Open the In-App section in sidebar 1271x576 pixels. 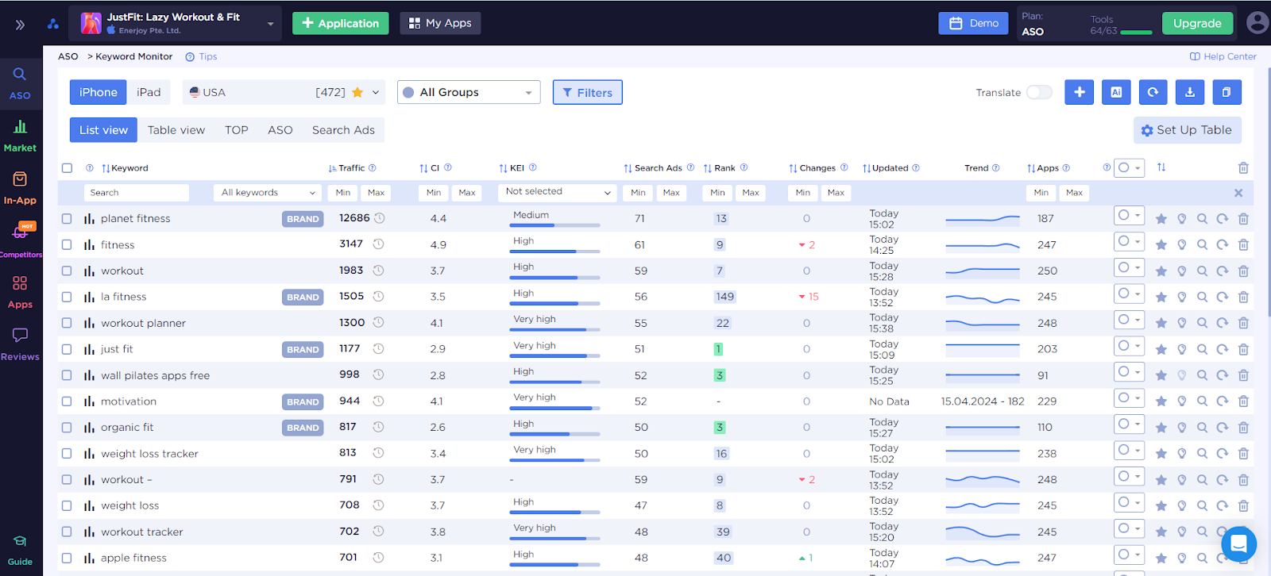pos(20,188)
